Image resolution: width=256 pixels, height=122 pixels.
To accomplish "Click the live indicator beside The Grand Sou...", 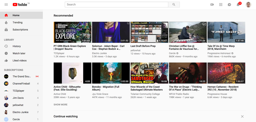I will click(x=37, y=76).
